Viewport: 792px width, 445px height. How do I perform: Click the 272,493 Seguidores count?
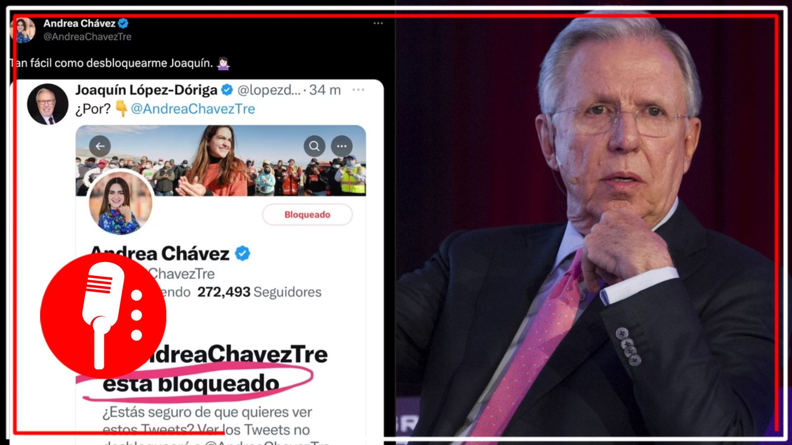tap(259, 292)
